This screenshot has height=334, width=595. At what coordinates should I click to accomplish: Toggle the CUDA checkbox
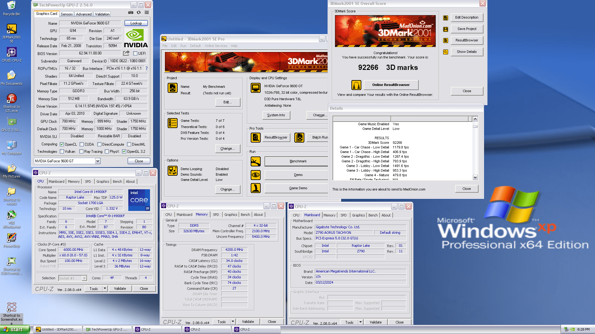pos(82,144)
